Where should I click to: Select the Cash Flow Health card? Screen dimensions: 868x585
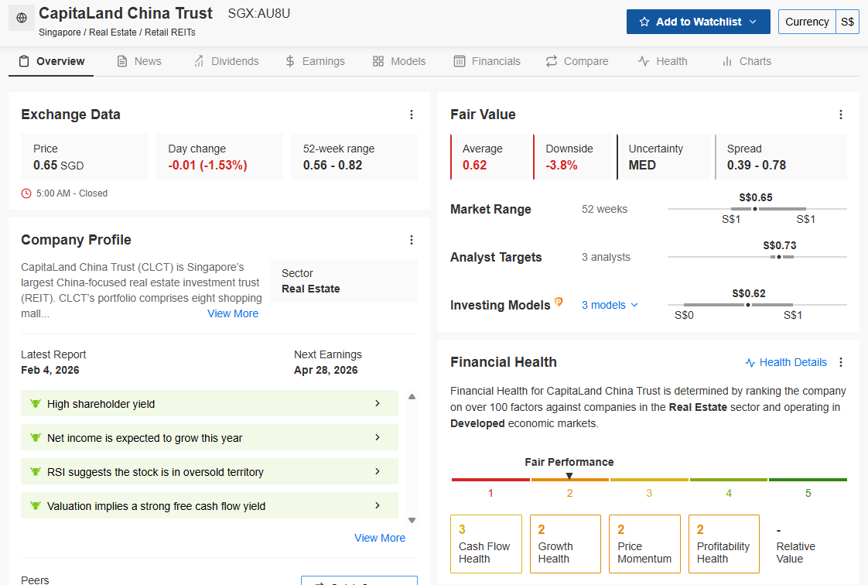click(x=486, y=544)
